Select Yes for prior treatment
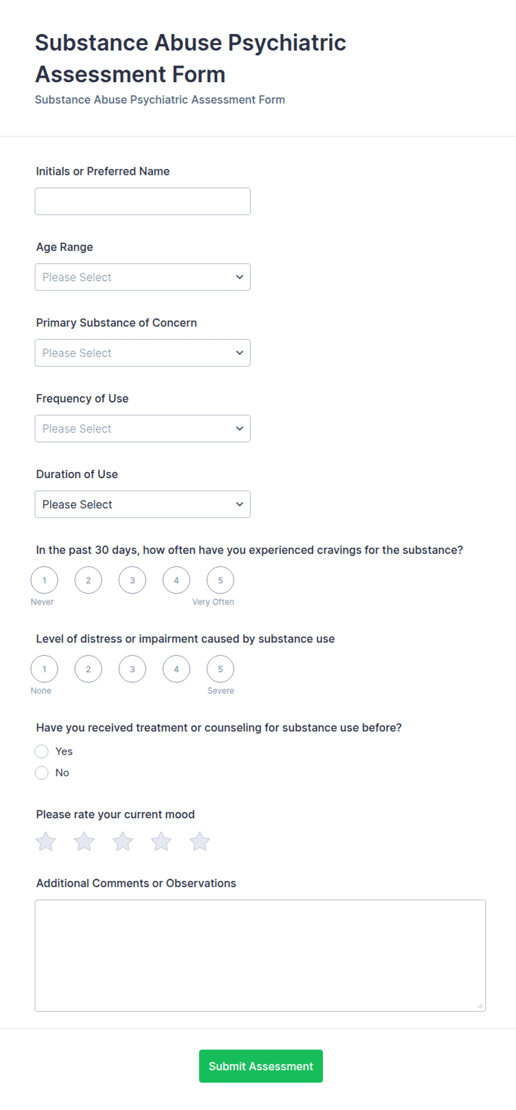This screenshot has height=1110, width=516. [x=42, y=751]
